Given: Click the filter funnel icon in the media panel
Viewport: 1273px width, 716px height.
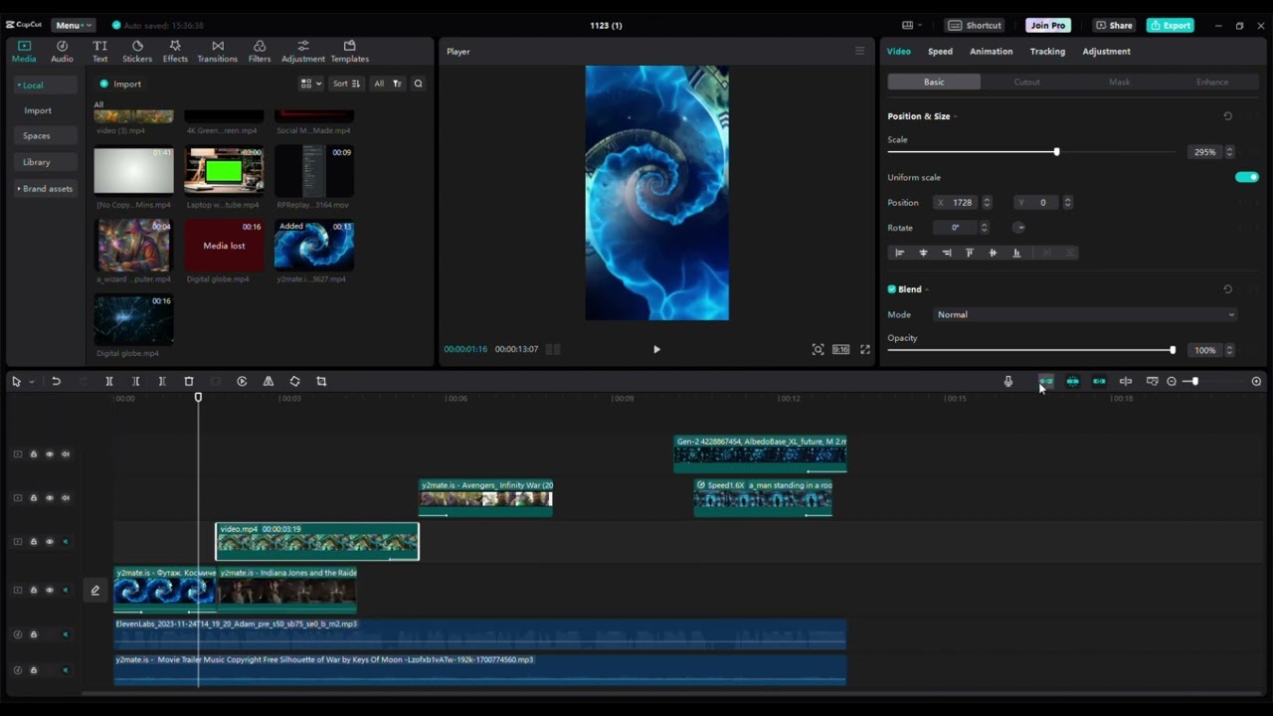Looking at the screenshot, I should tap(397, 84).
